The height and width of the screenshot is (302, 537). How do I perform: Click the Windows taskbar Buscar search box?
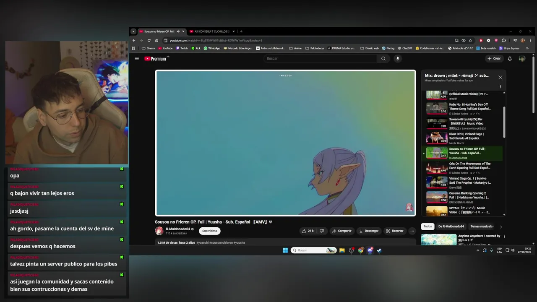click(314, 250)
